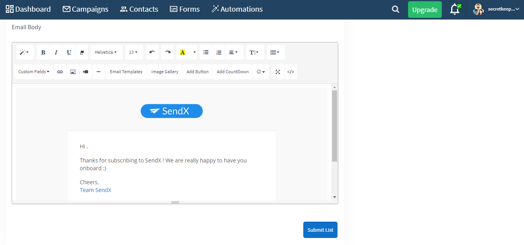
Task: Click the editor vertical scrollbar thumb
Action: (335, 126)
